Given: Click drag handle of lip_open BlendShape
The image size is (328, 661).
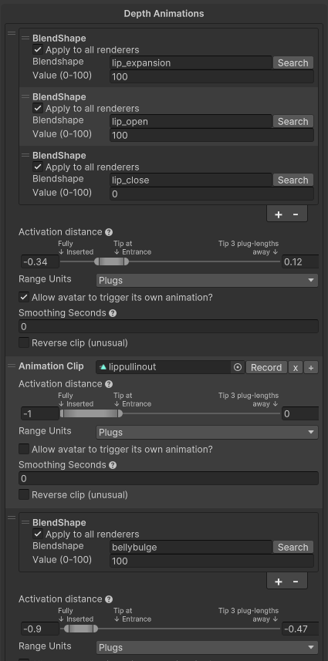Looking at the screenshot, I should point(25,96).
